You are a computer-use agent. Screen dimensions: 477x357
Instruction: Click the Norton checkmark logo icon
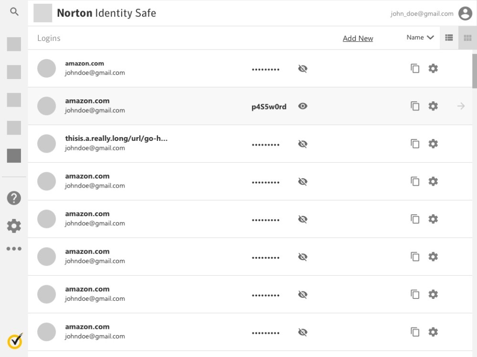[15, 341]
